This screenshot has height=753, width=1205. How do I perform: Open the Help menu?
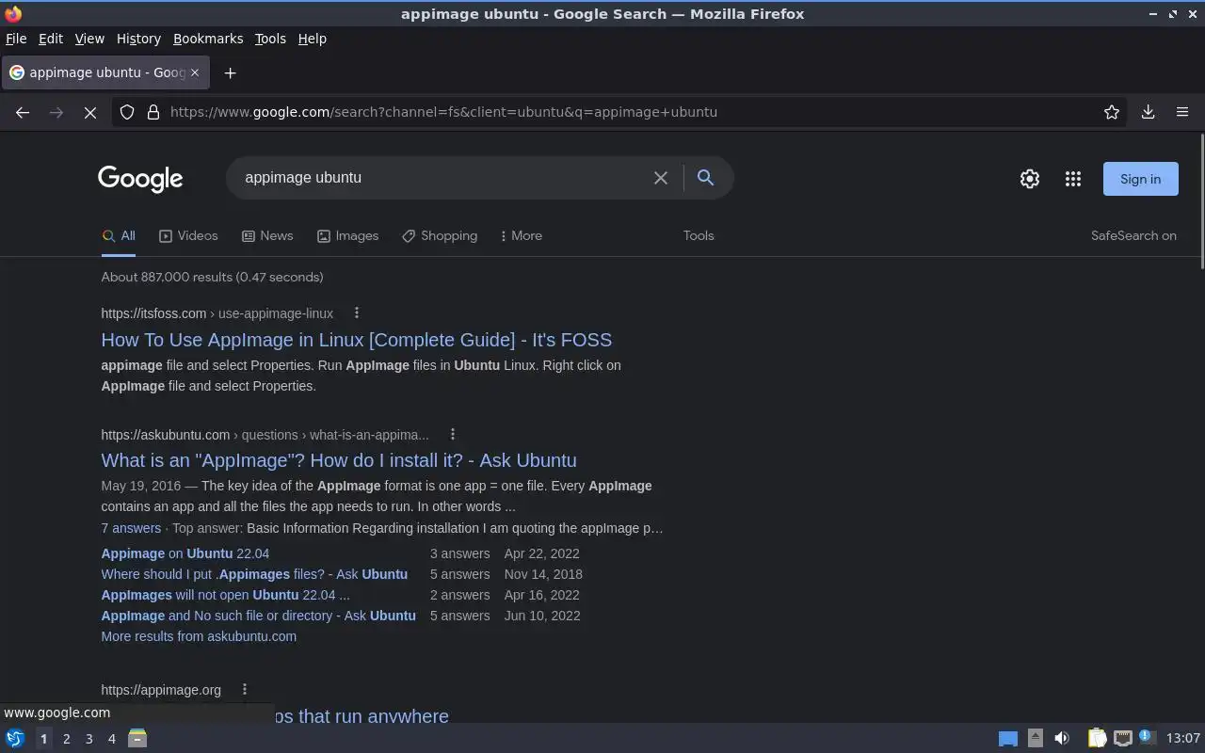pyautogui.click(x=312, y=39)
